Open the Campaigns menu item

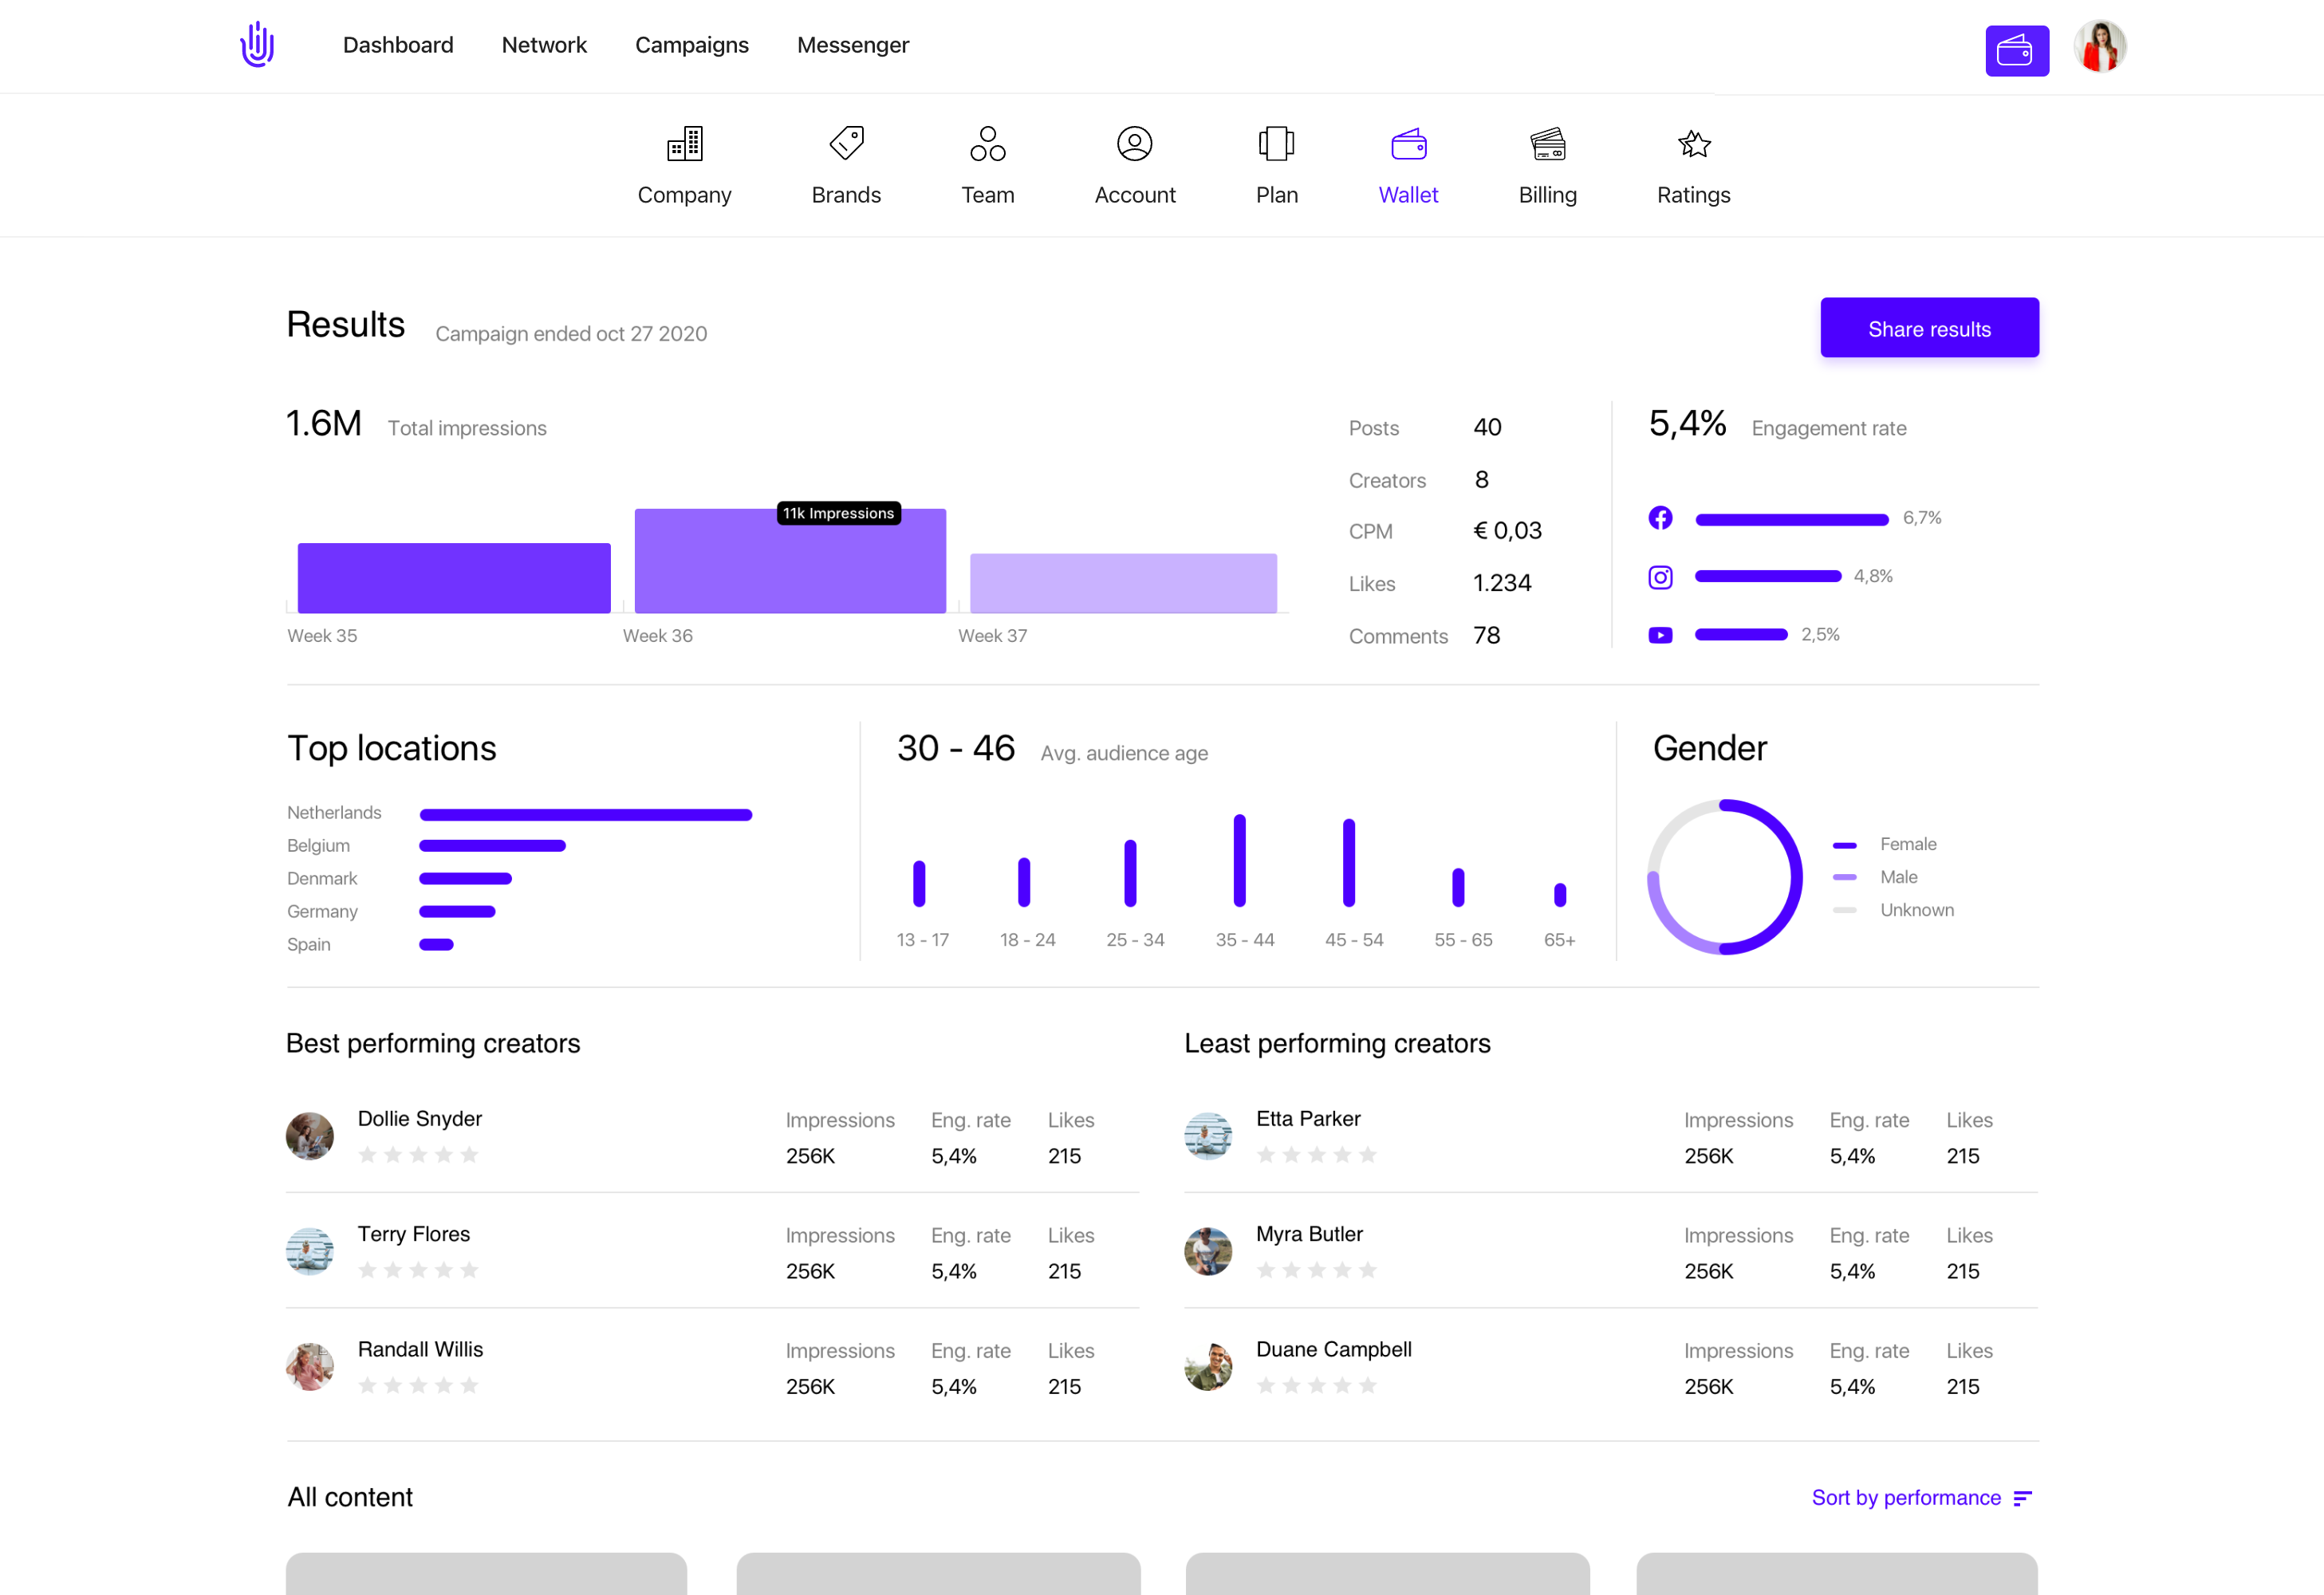(x=691, y=45)
